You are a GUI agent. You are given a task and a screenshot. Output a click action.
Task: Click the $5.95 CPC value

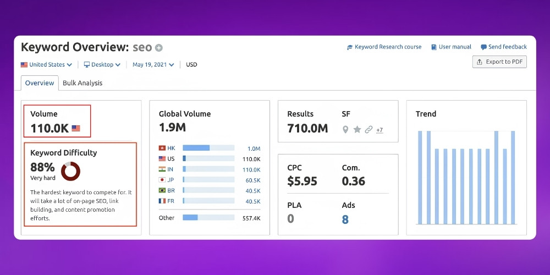click(x=302, y=181)
